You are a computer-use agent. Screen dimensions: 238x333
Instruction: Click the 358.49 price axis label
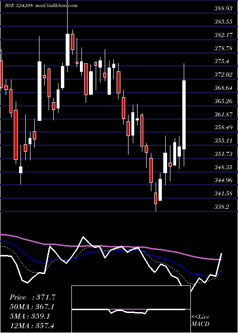pos(224,127)
